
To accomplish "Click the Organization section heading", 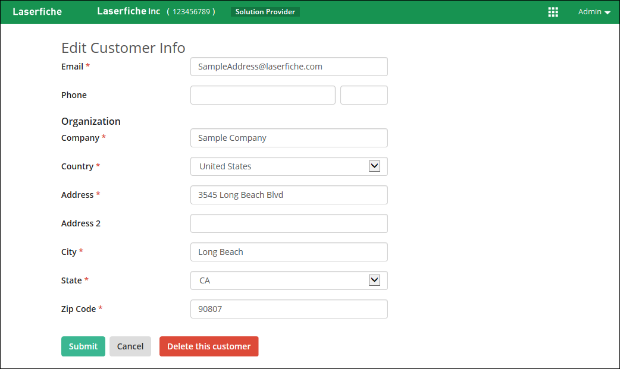I will [90, 121].
